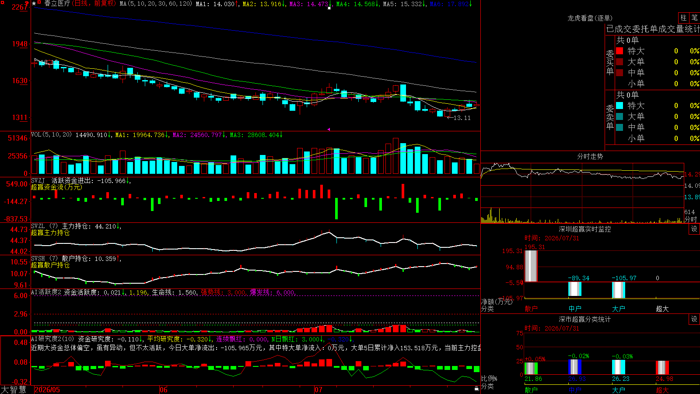Open 设 settings for 深市超赢分类统计

(x=694, y=319)
